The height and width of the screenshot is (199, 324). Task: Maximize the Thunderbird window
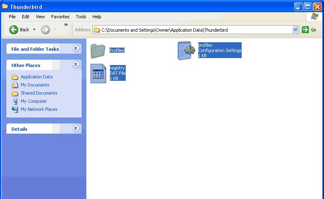(308, 7)
